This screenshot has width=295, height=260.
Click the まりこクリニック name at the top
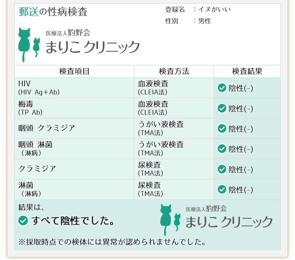click(92, 47)
